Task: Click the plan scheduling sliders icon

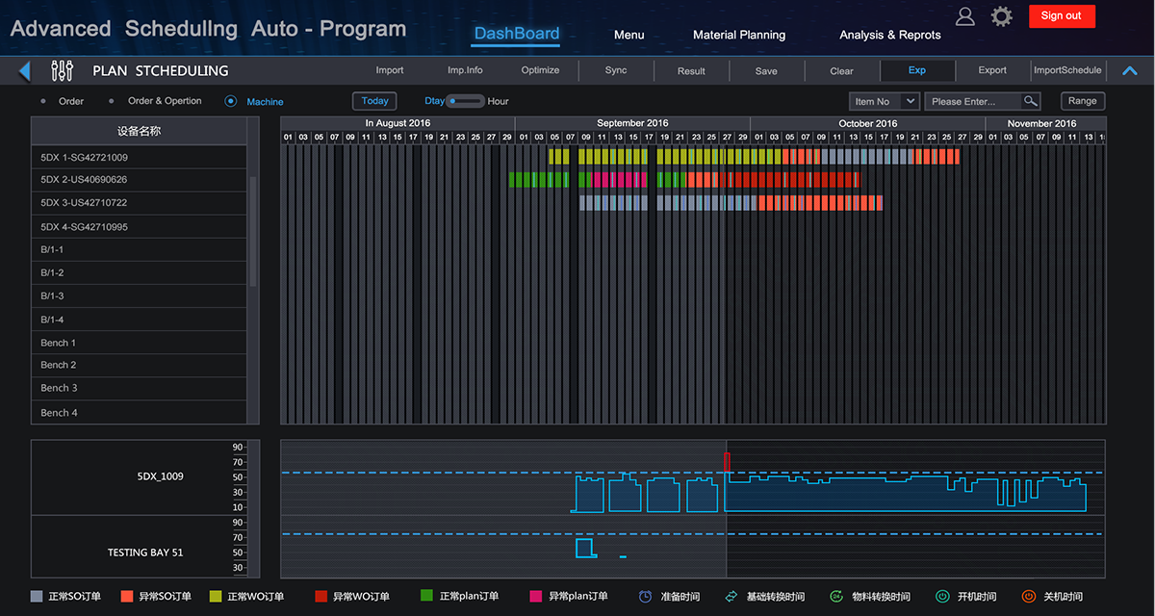Action: (x=62, y=70)
